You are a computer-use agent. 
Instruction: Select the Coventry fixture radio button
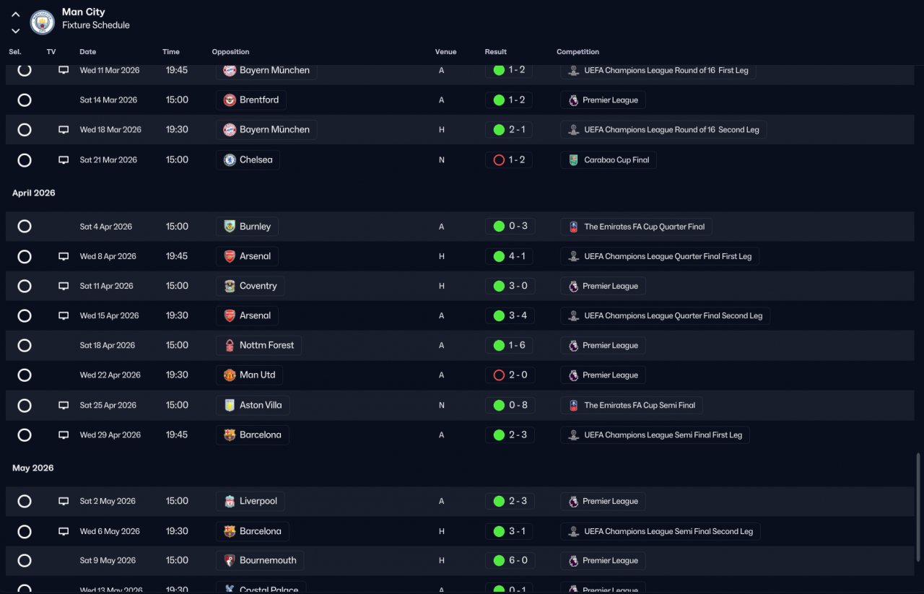coord(25,287)
